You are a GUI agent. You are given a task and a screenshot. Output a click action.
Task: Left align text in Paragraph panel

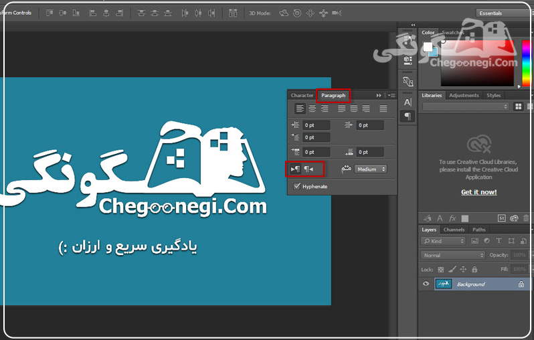(300, 108)
